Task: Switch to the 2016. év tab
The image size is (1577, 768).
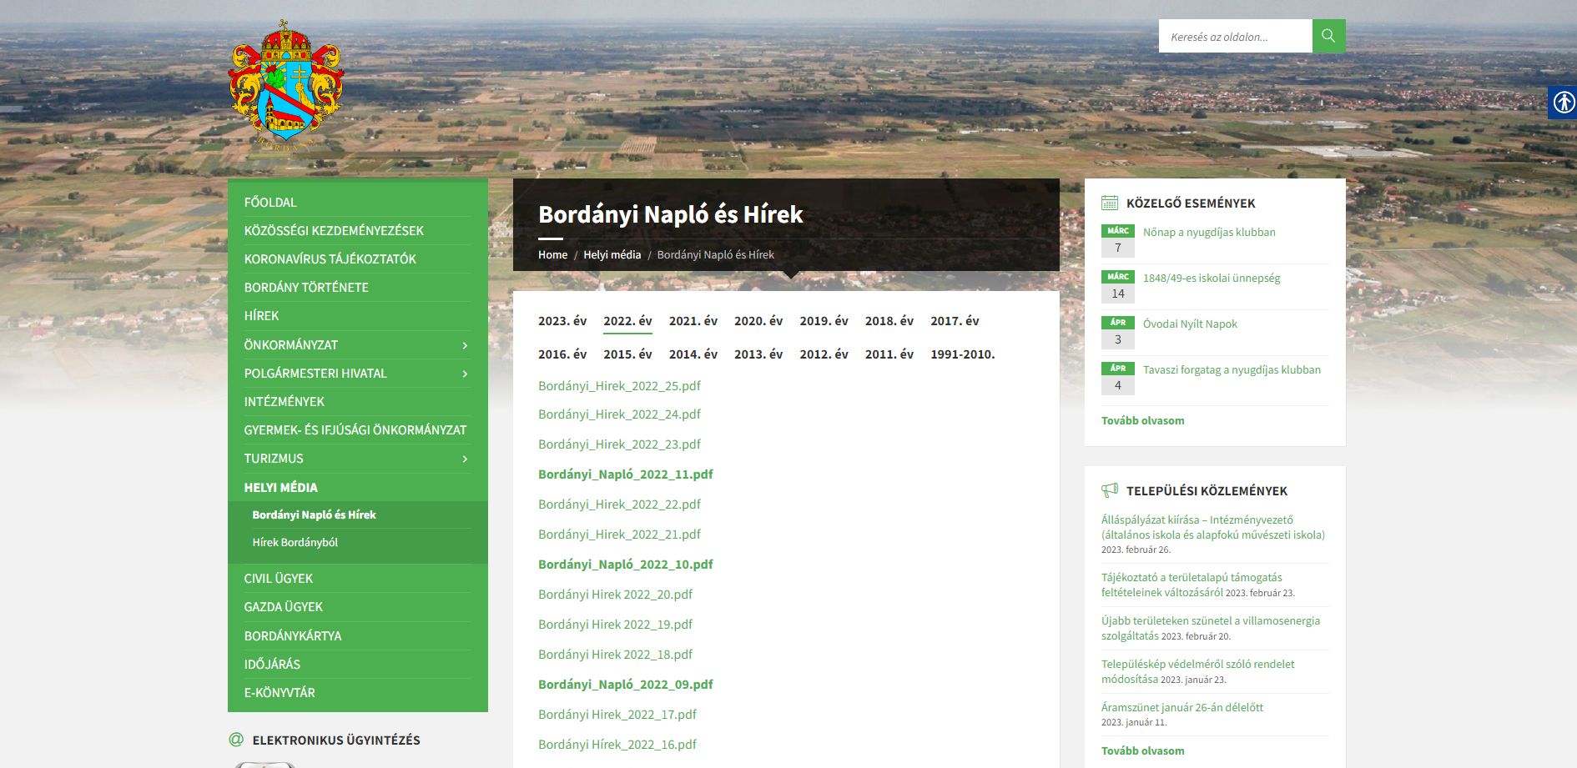Action: click(562, 354)
